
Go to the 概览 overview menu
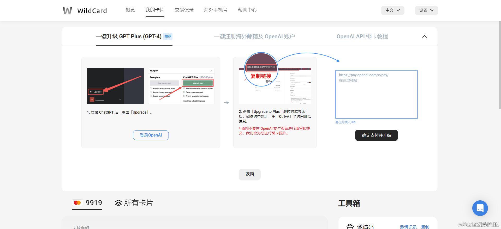click(x=130, y=10)
